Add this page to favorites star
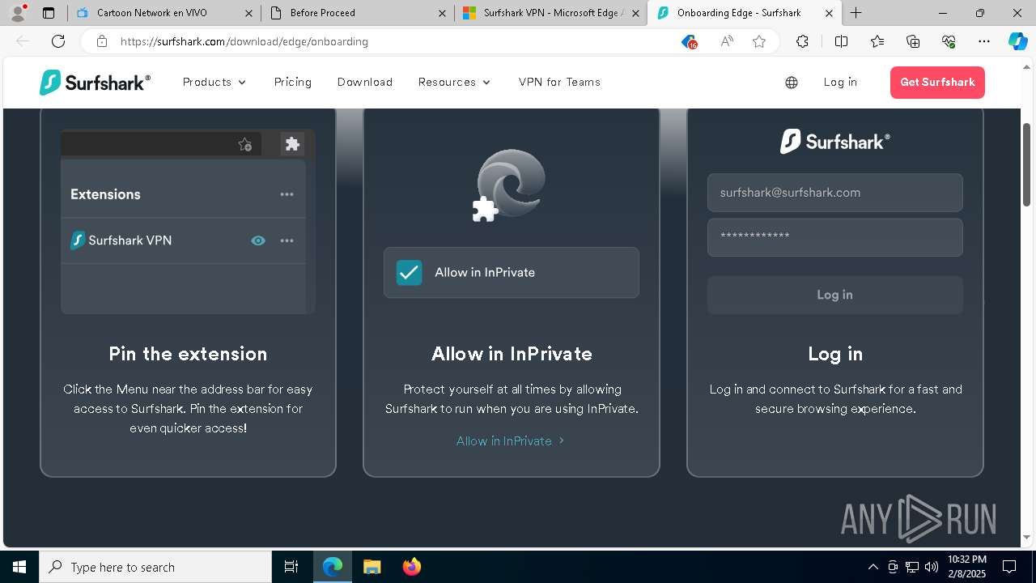 click(759, 41)
